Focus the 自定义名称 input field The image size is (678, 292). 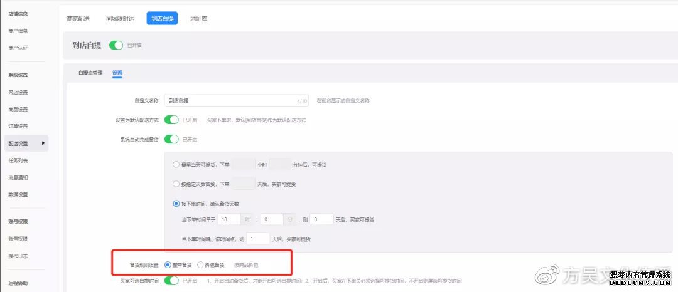(237, 100)
